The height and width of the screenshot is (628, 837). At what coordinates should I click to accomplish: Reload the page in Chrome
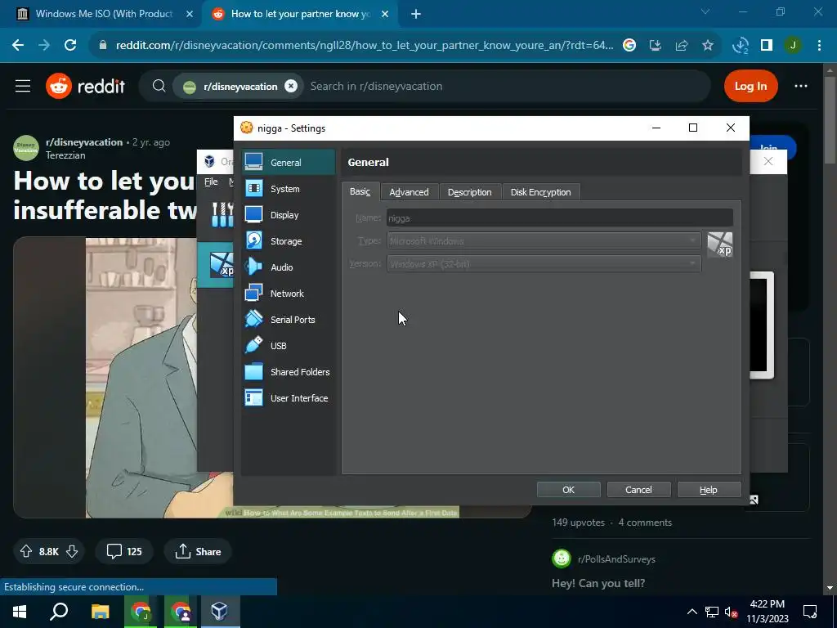tap(70, 46)
